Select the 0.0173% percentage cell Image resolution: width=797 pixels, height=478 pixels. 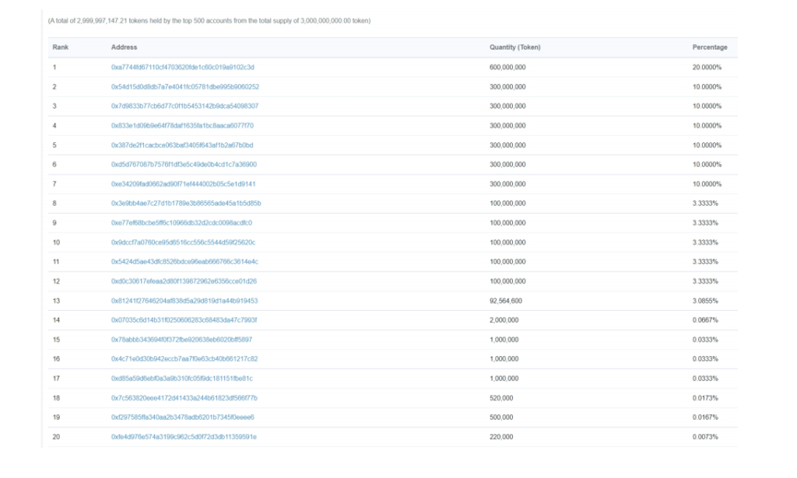pos(705,398)
